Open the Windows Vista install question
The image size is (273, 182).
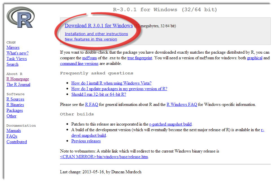[111, 83]
